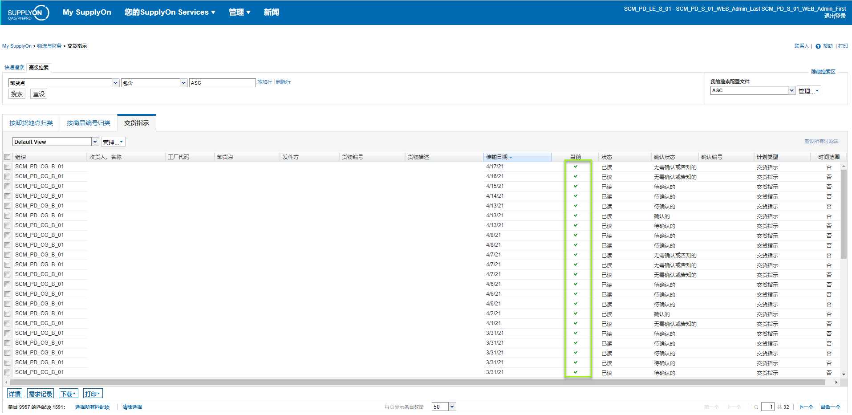
Task: Toggle the select-all checkbox in table header
Action: pos(8,157)
